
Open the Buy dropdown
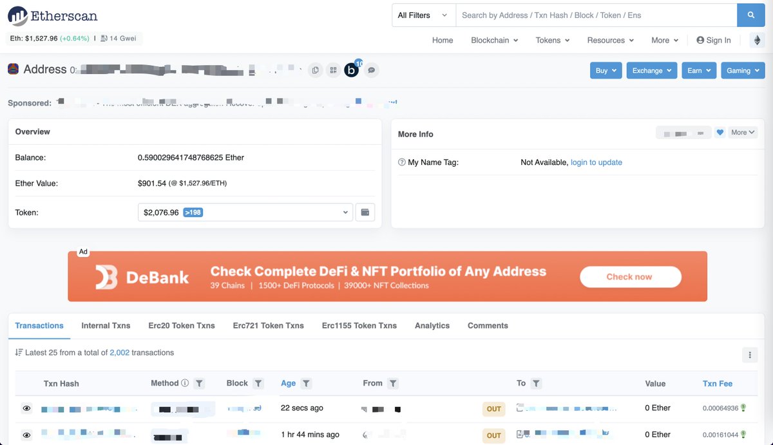coord(606,70)
